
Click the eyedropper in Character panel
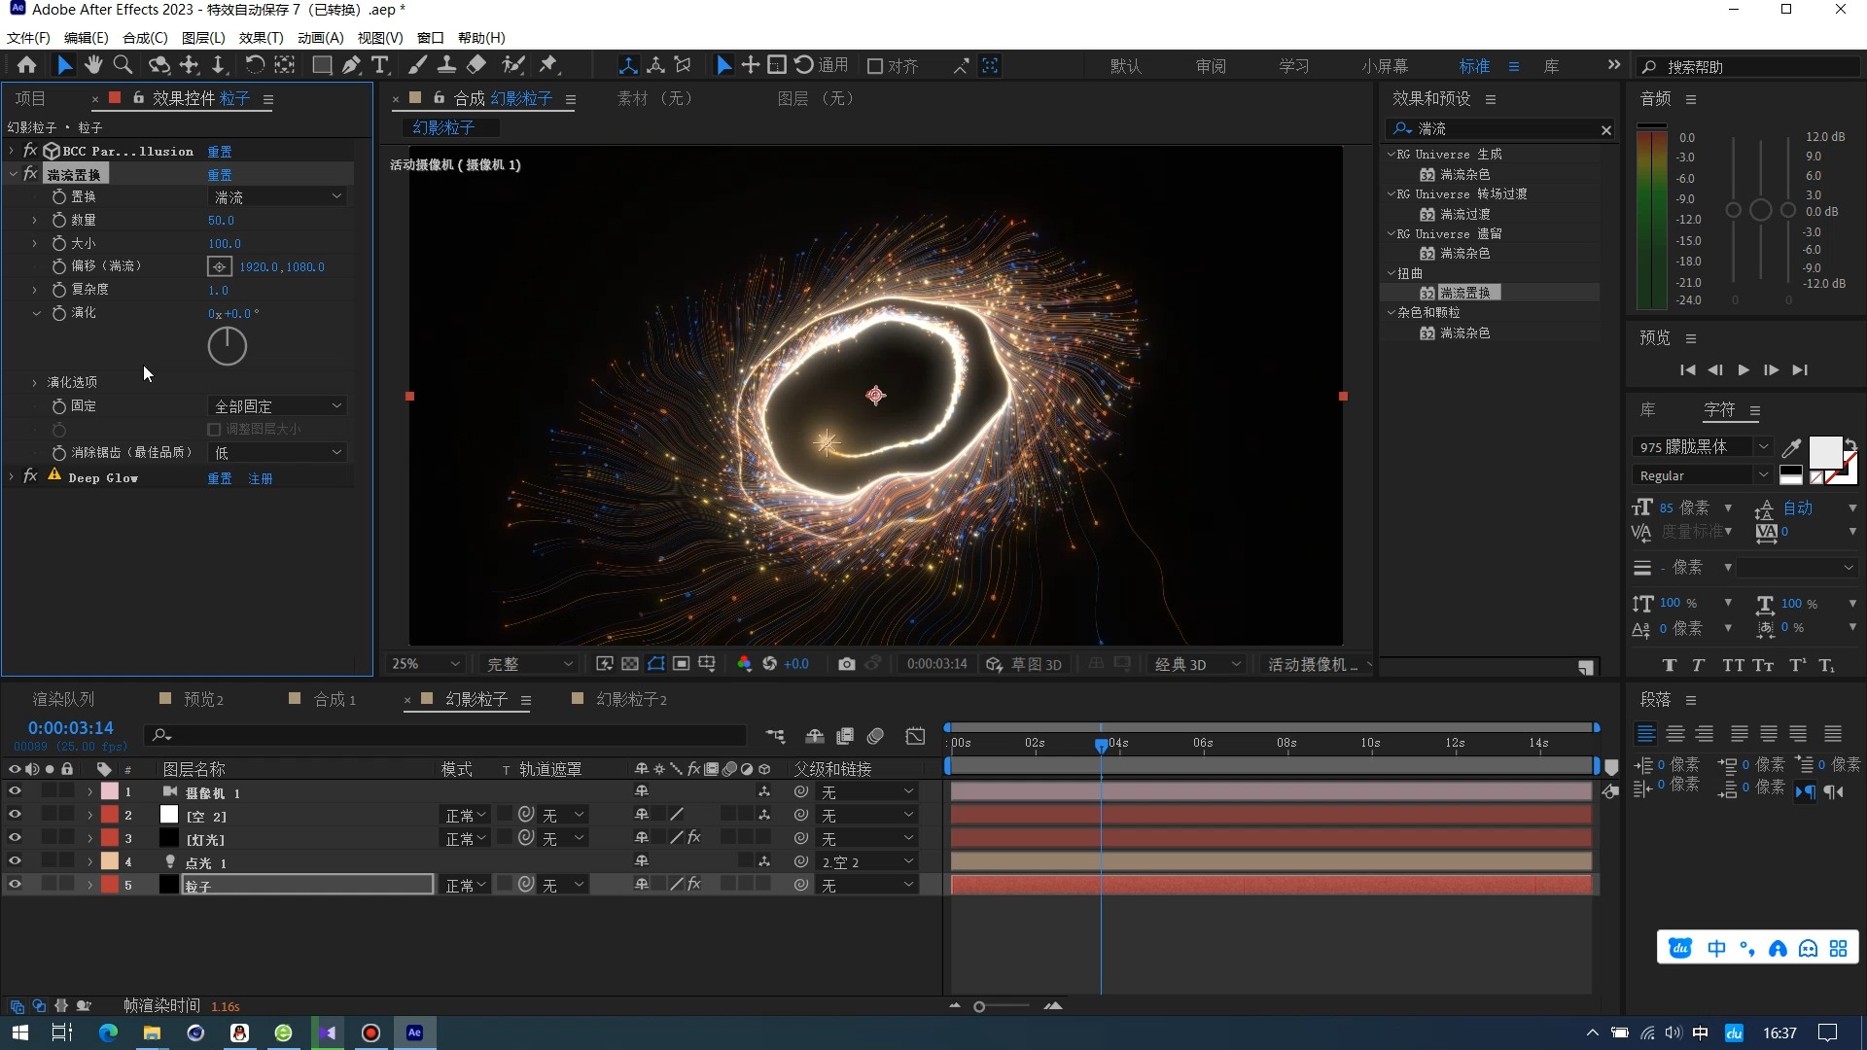point(1790,448)
